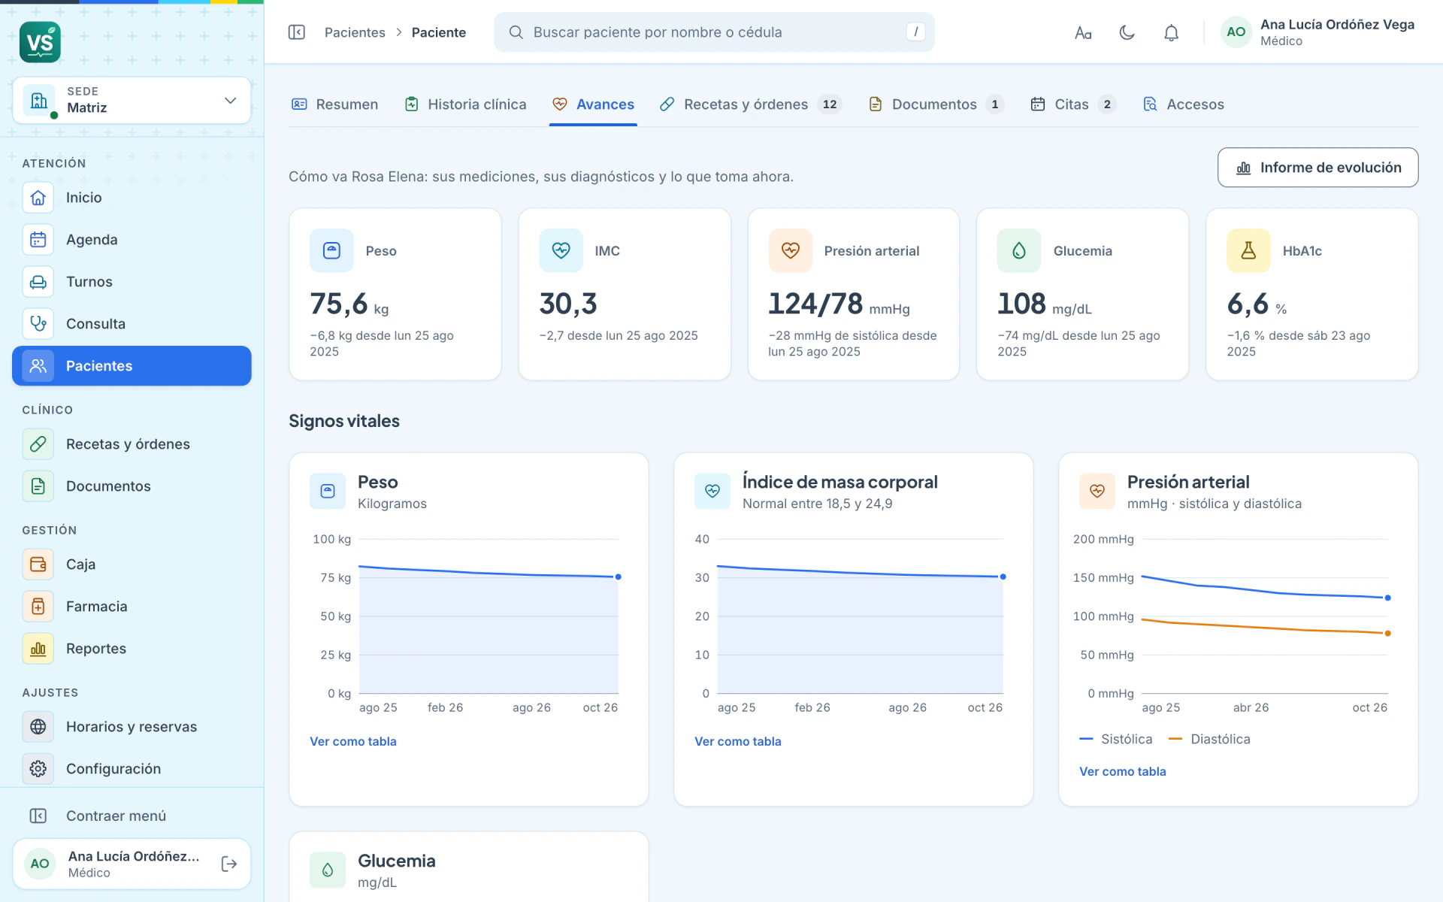1443x902 pixels.
Task: Open Documentos in sidebar
Action: tap(132, 486)
